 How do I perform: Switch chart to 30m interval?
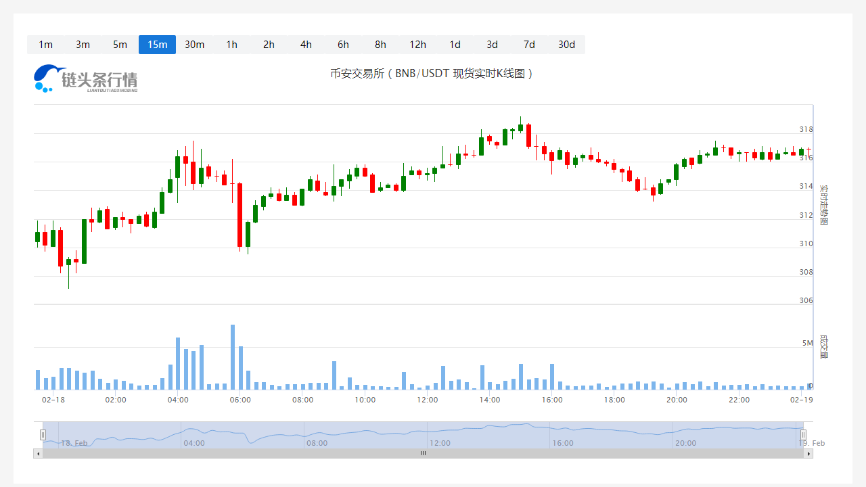[194, 45]
